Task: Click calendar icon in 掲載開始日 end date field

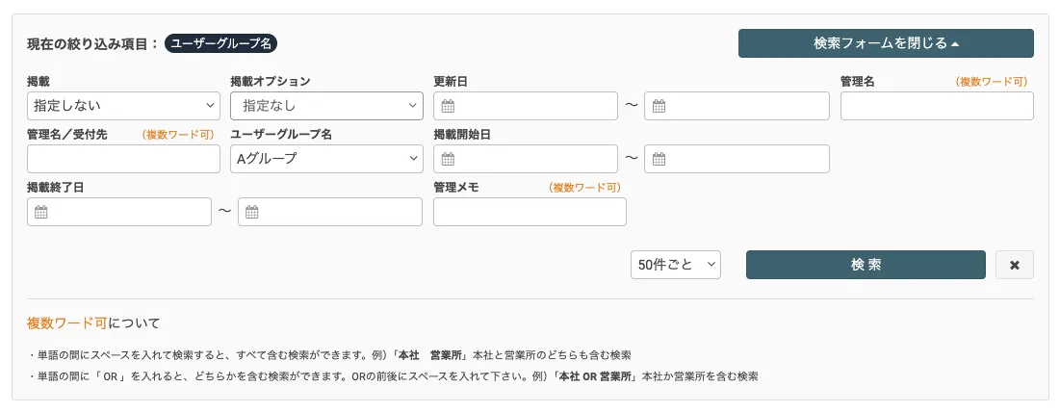Action: (x=659, y=159)
